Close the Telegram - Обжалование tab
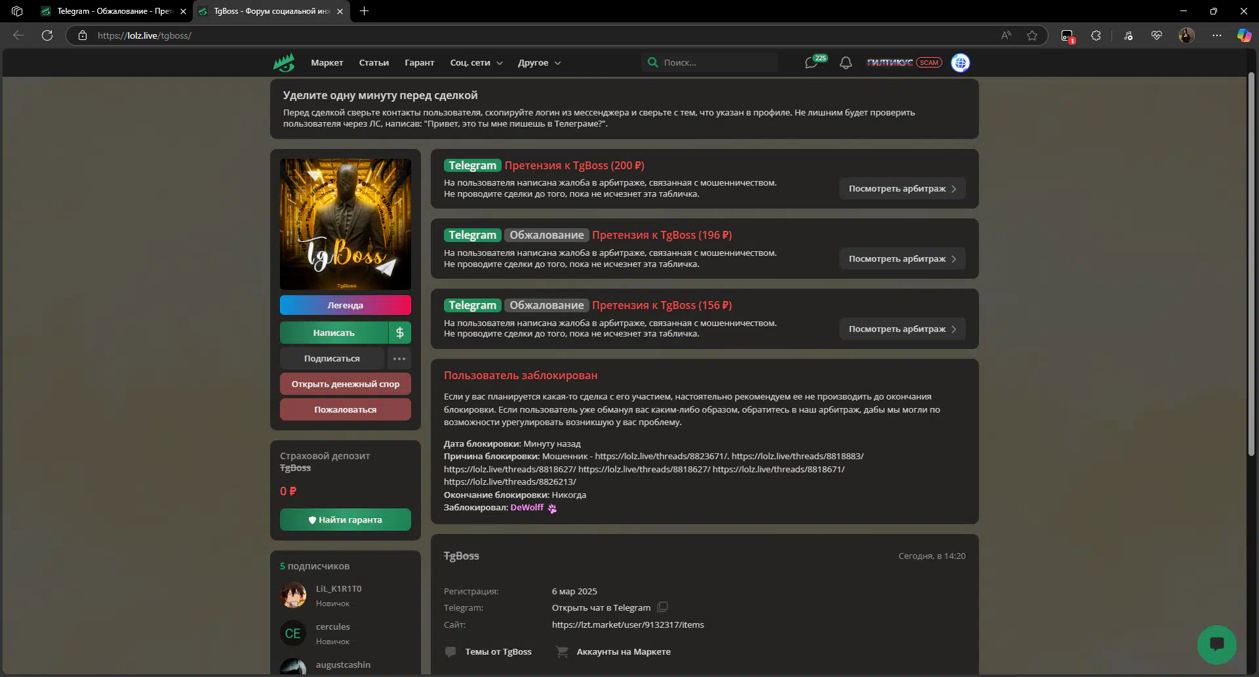Viewport: 1259px width, 677px height. pyautogui.click(x=183, y=11)
